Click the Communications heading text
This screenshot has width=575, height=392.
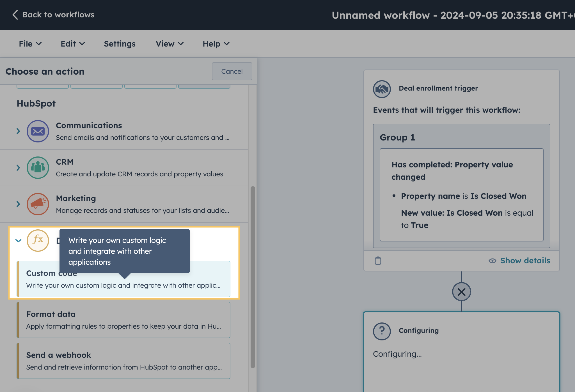[x=89, y=125]
